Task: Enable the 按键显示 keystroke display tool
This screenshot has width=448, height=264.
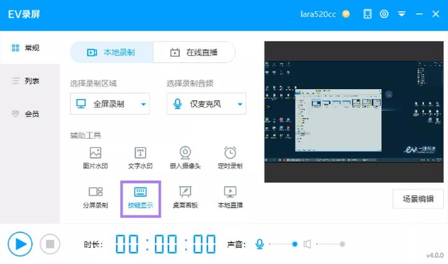Action: (x=140, y=197)
